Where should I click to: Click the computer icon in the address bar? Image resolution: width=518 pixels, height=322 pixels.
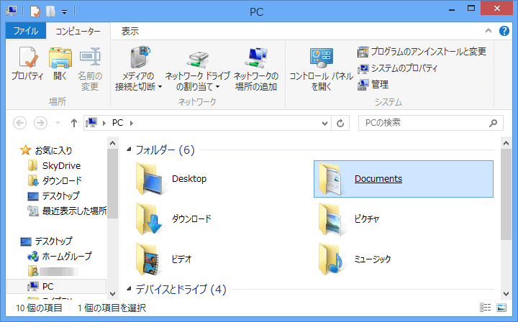click(x=91, y=123)
